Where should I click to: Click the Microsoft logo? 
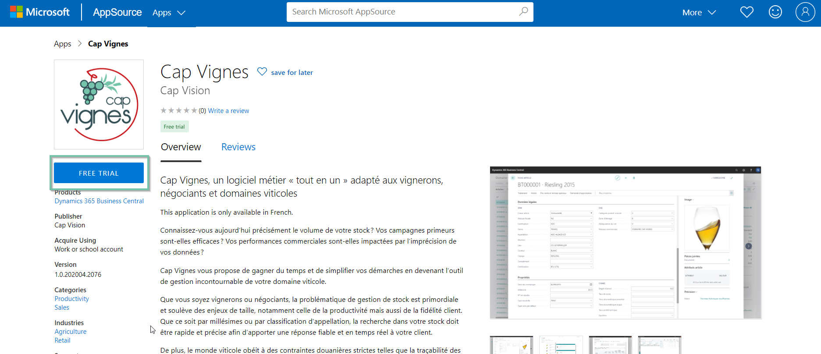40,12
